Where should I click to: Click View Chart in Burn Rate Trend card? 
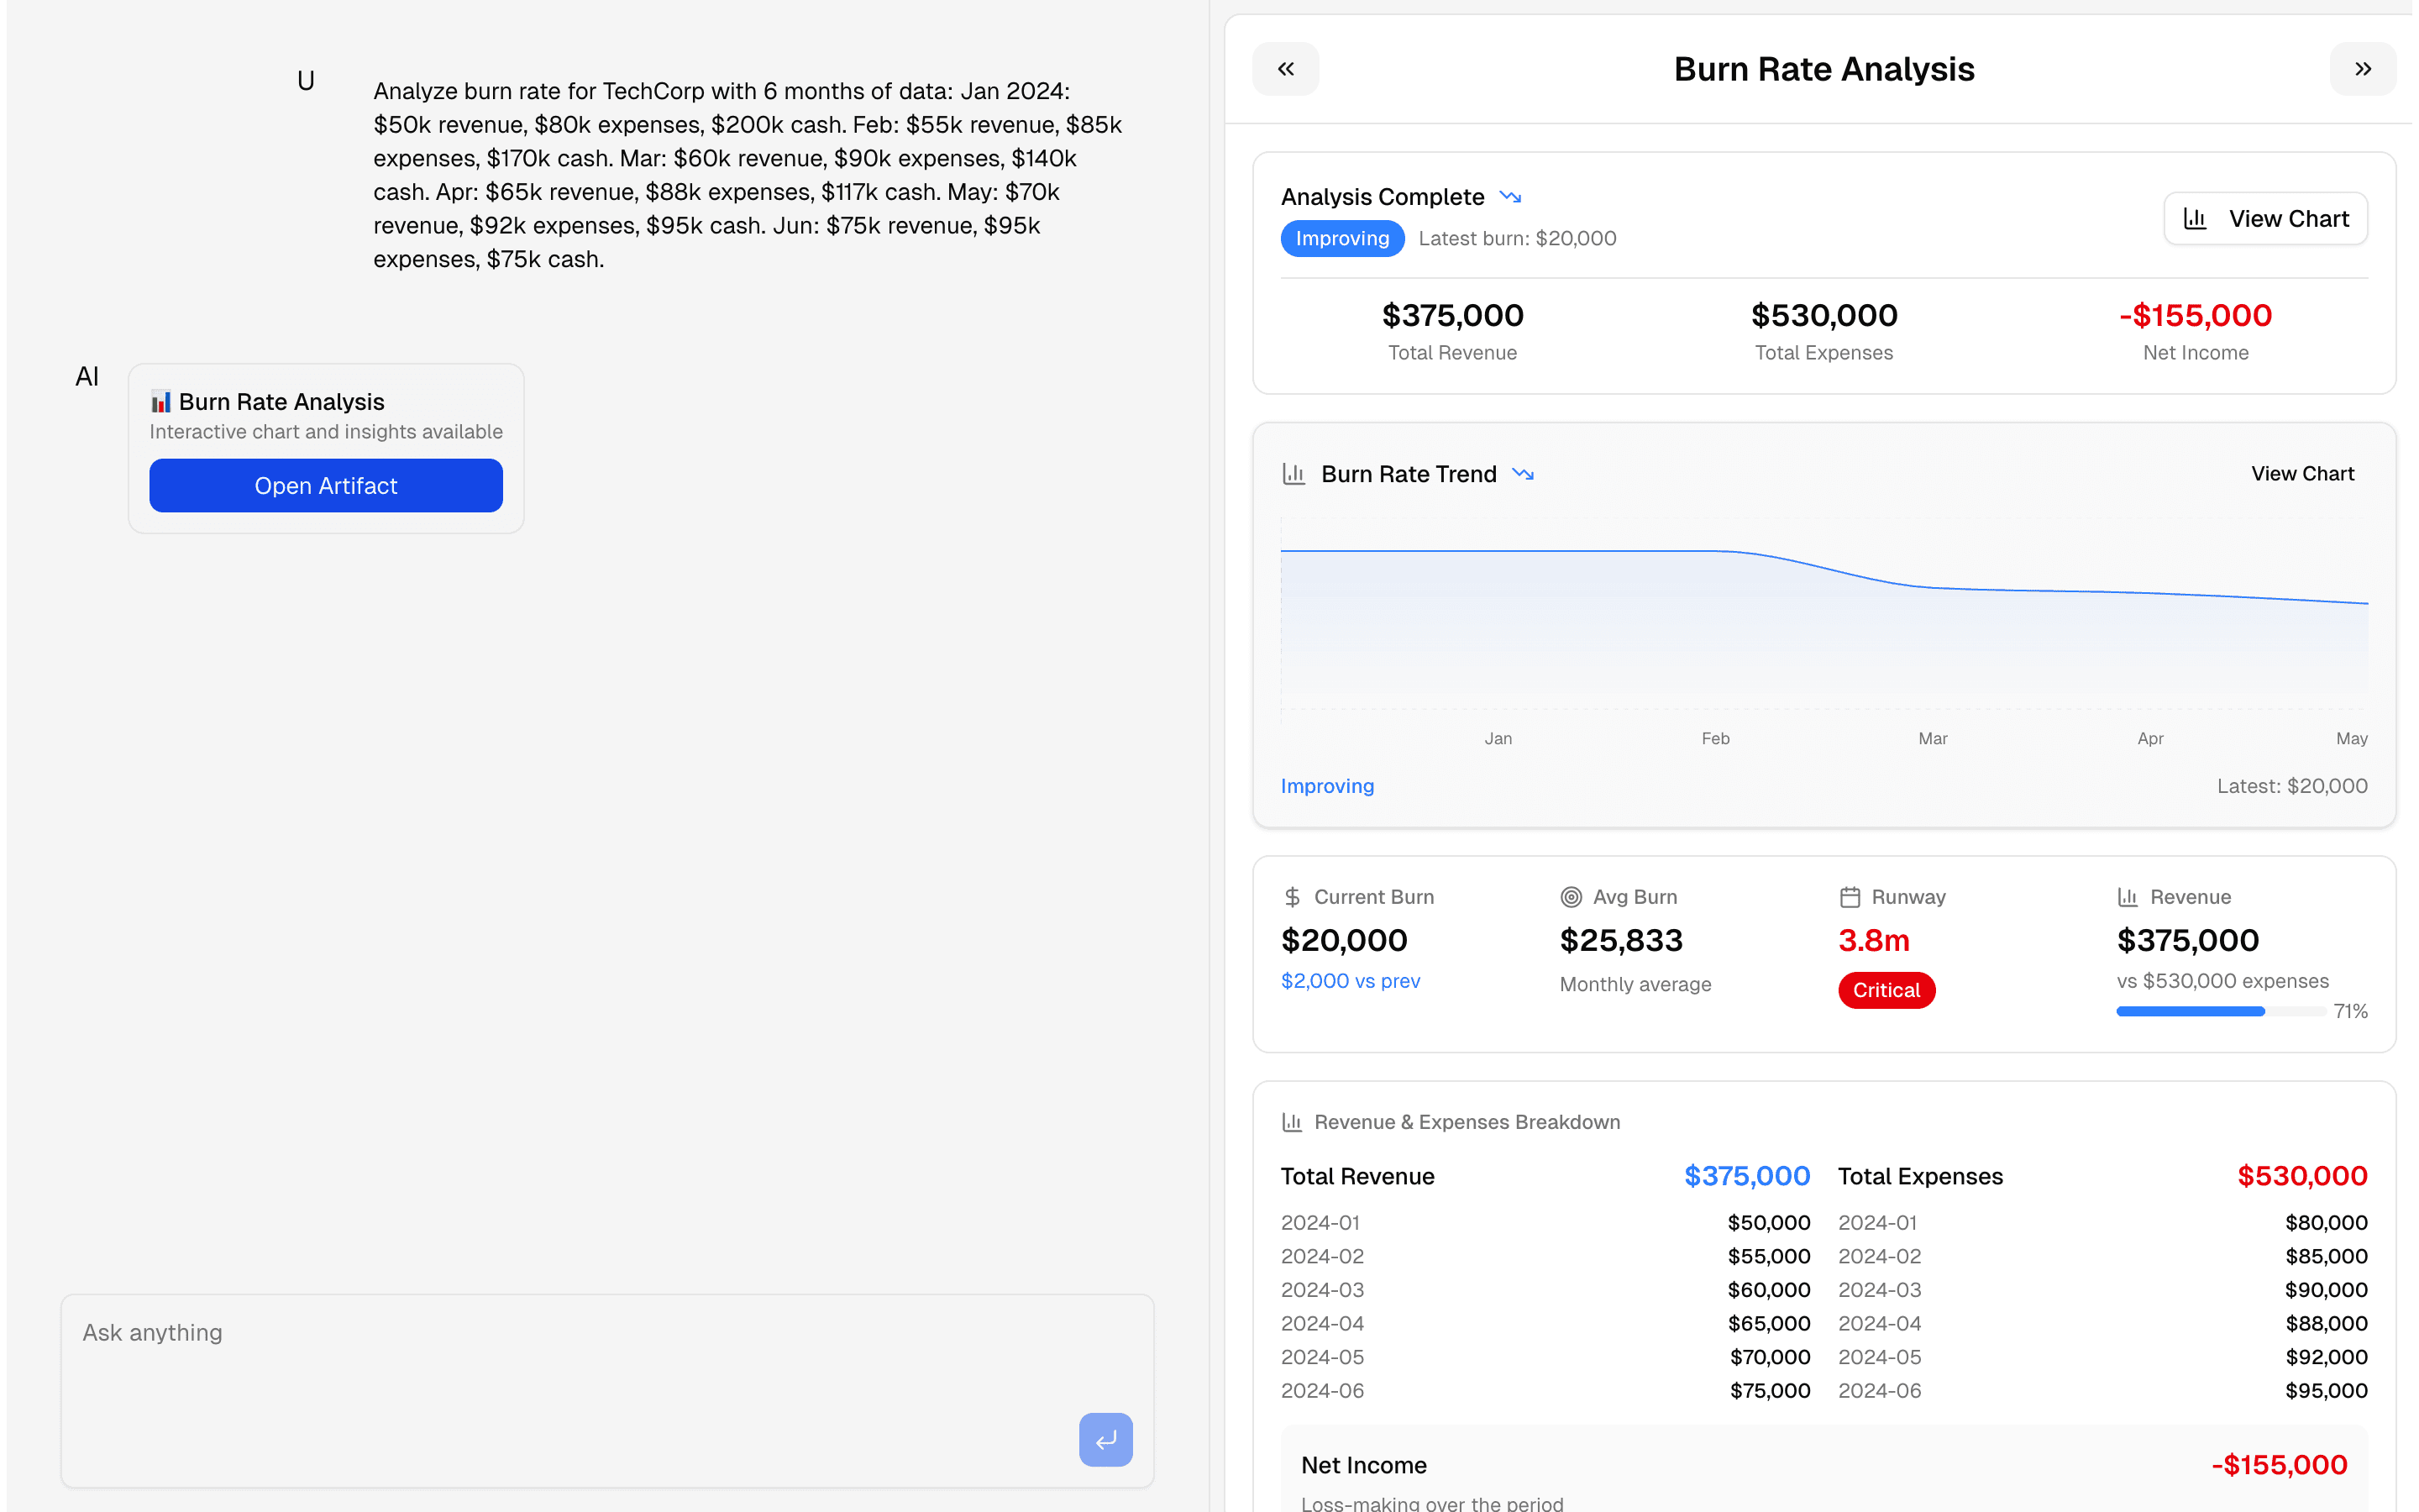tap(2302, 474)
